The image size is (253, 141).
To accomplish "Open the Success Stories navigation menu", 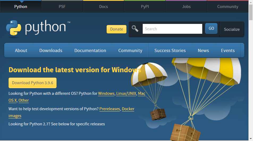I will tap(170, 50).
